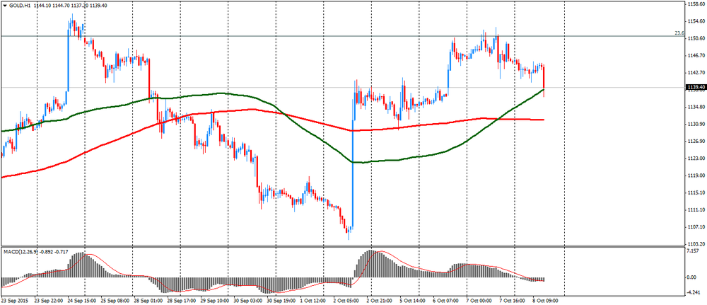Viewport: 707px width, 305px height.
Task: Click the current price tag 1139.40
Action: coord(695,88)
